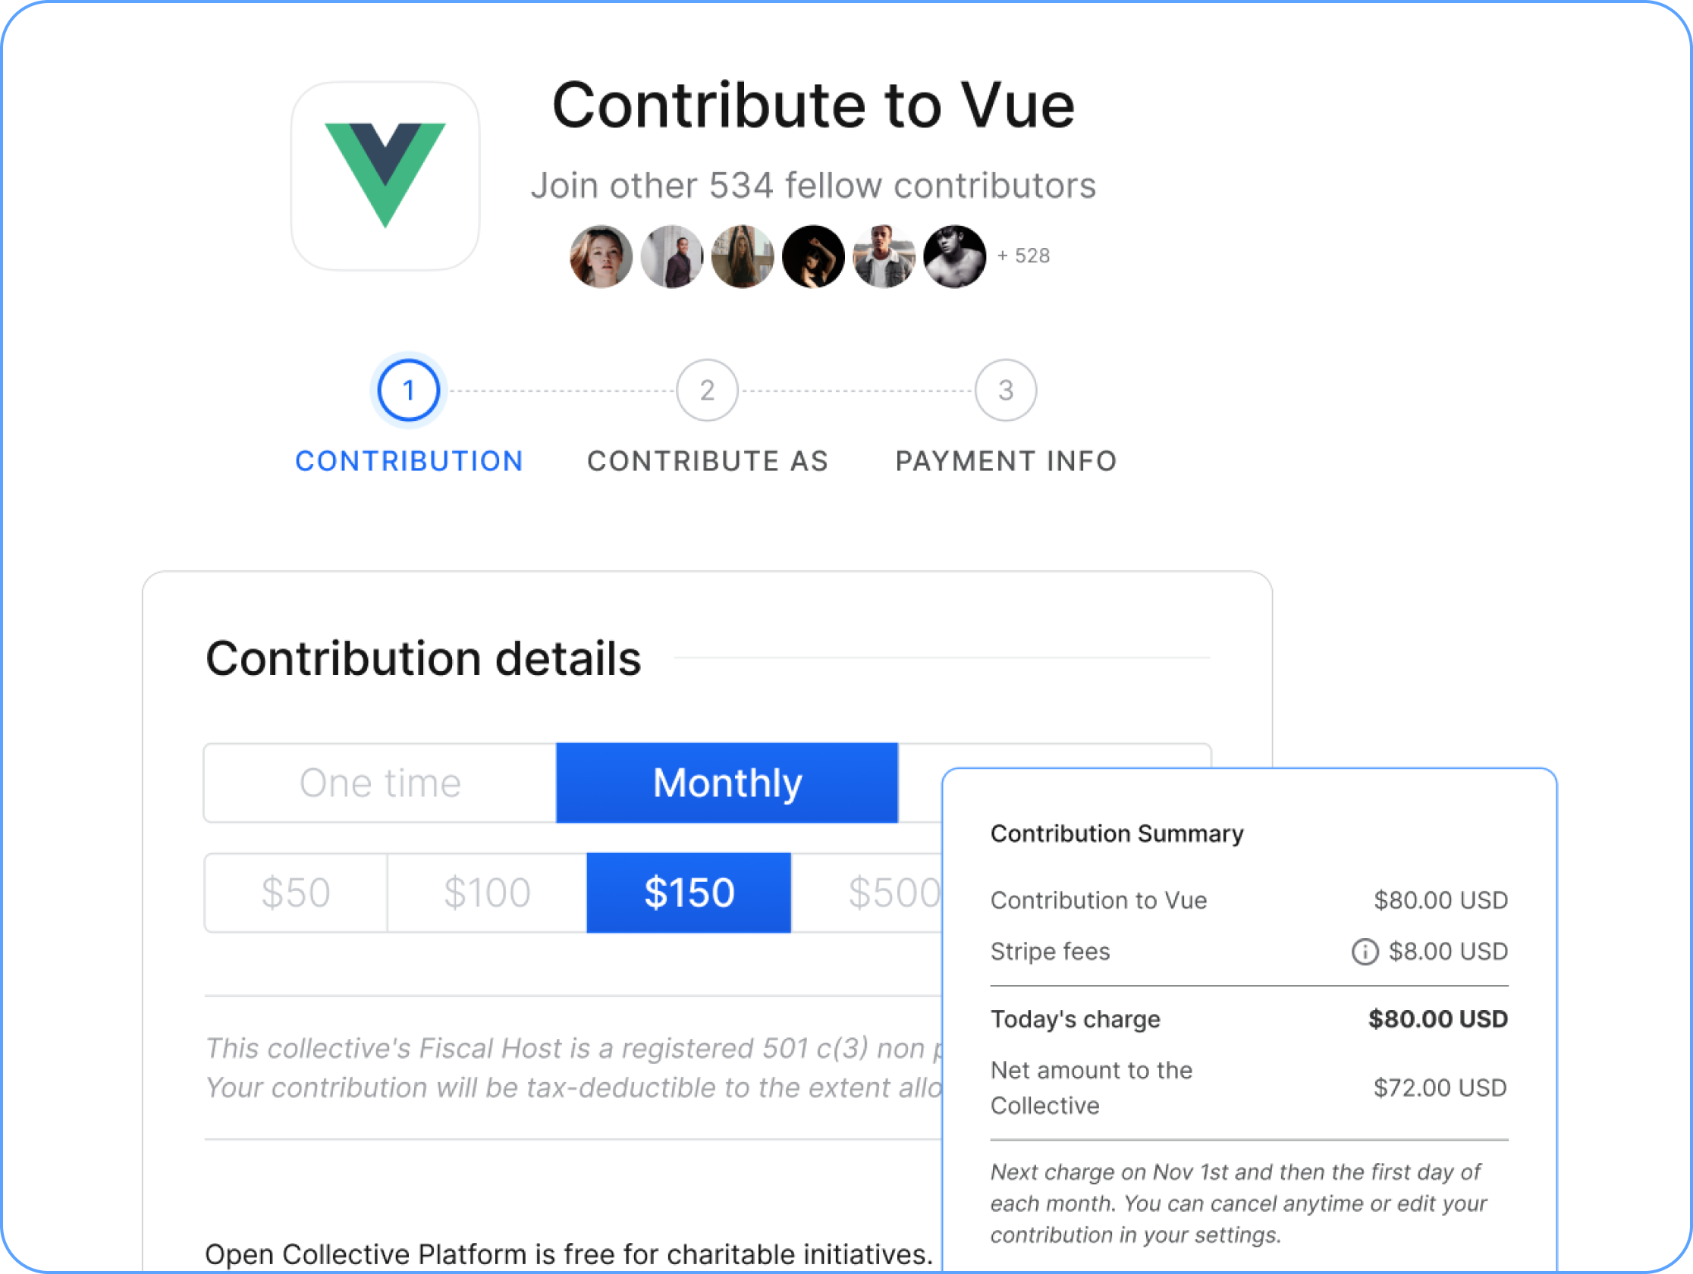Choose the $150 contribution amount
The image size is (1693, 1274).
[689, 893]
